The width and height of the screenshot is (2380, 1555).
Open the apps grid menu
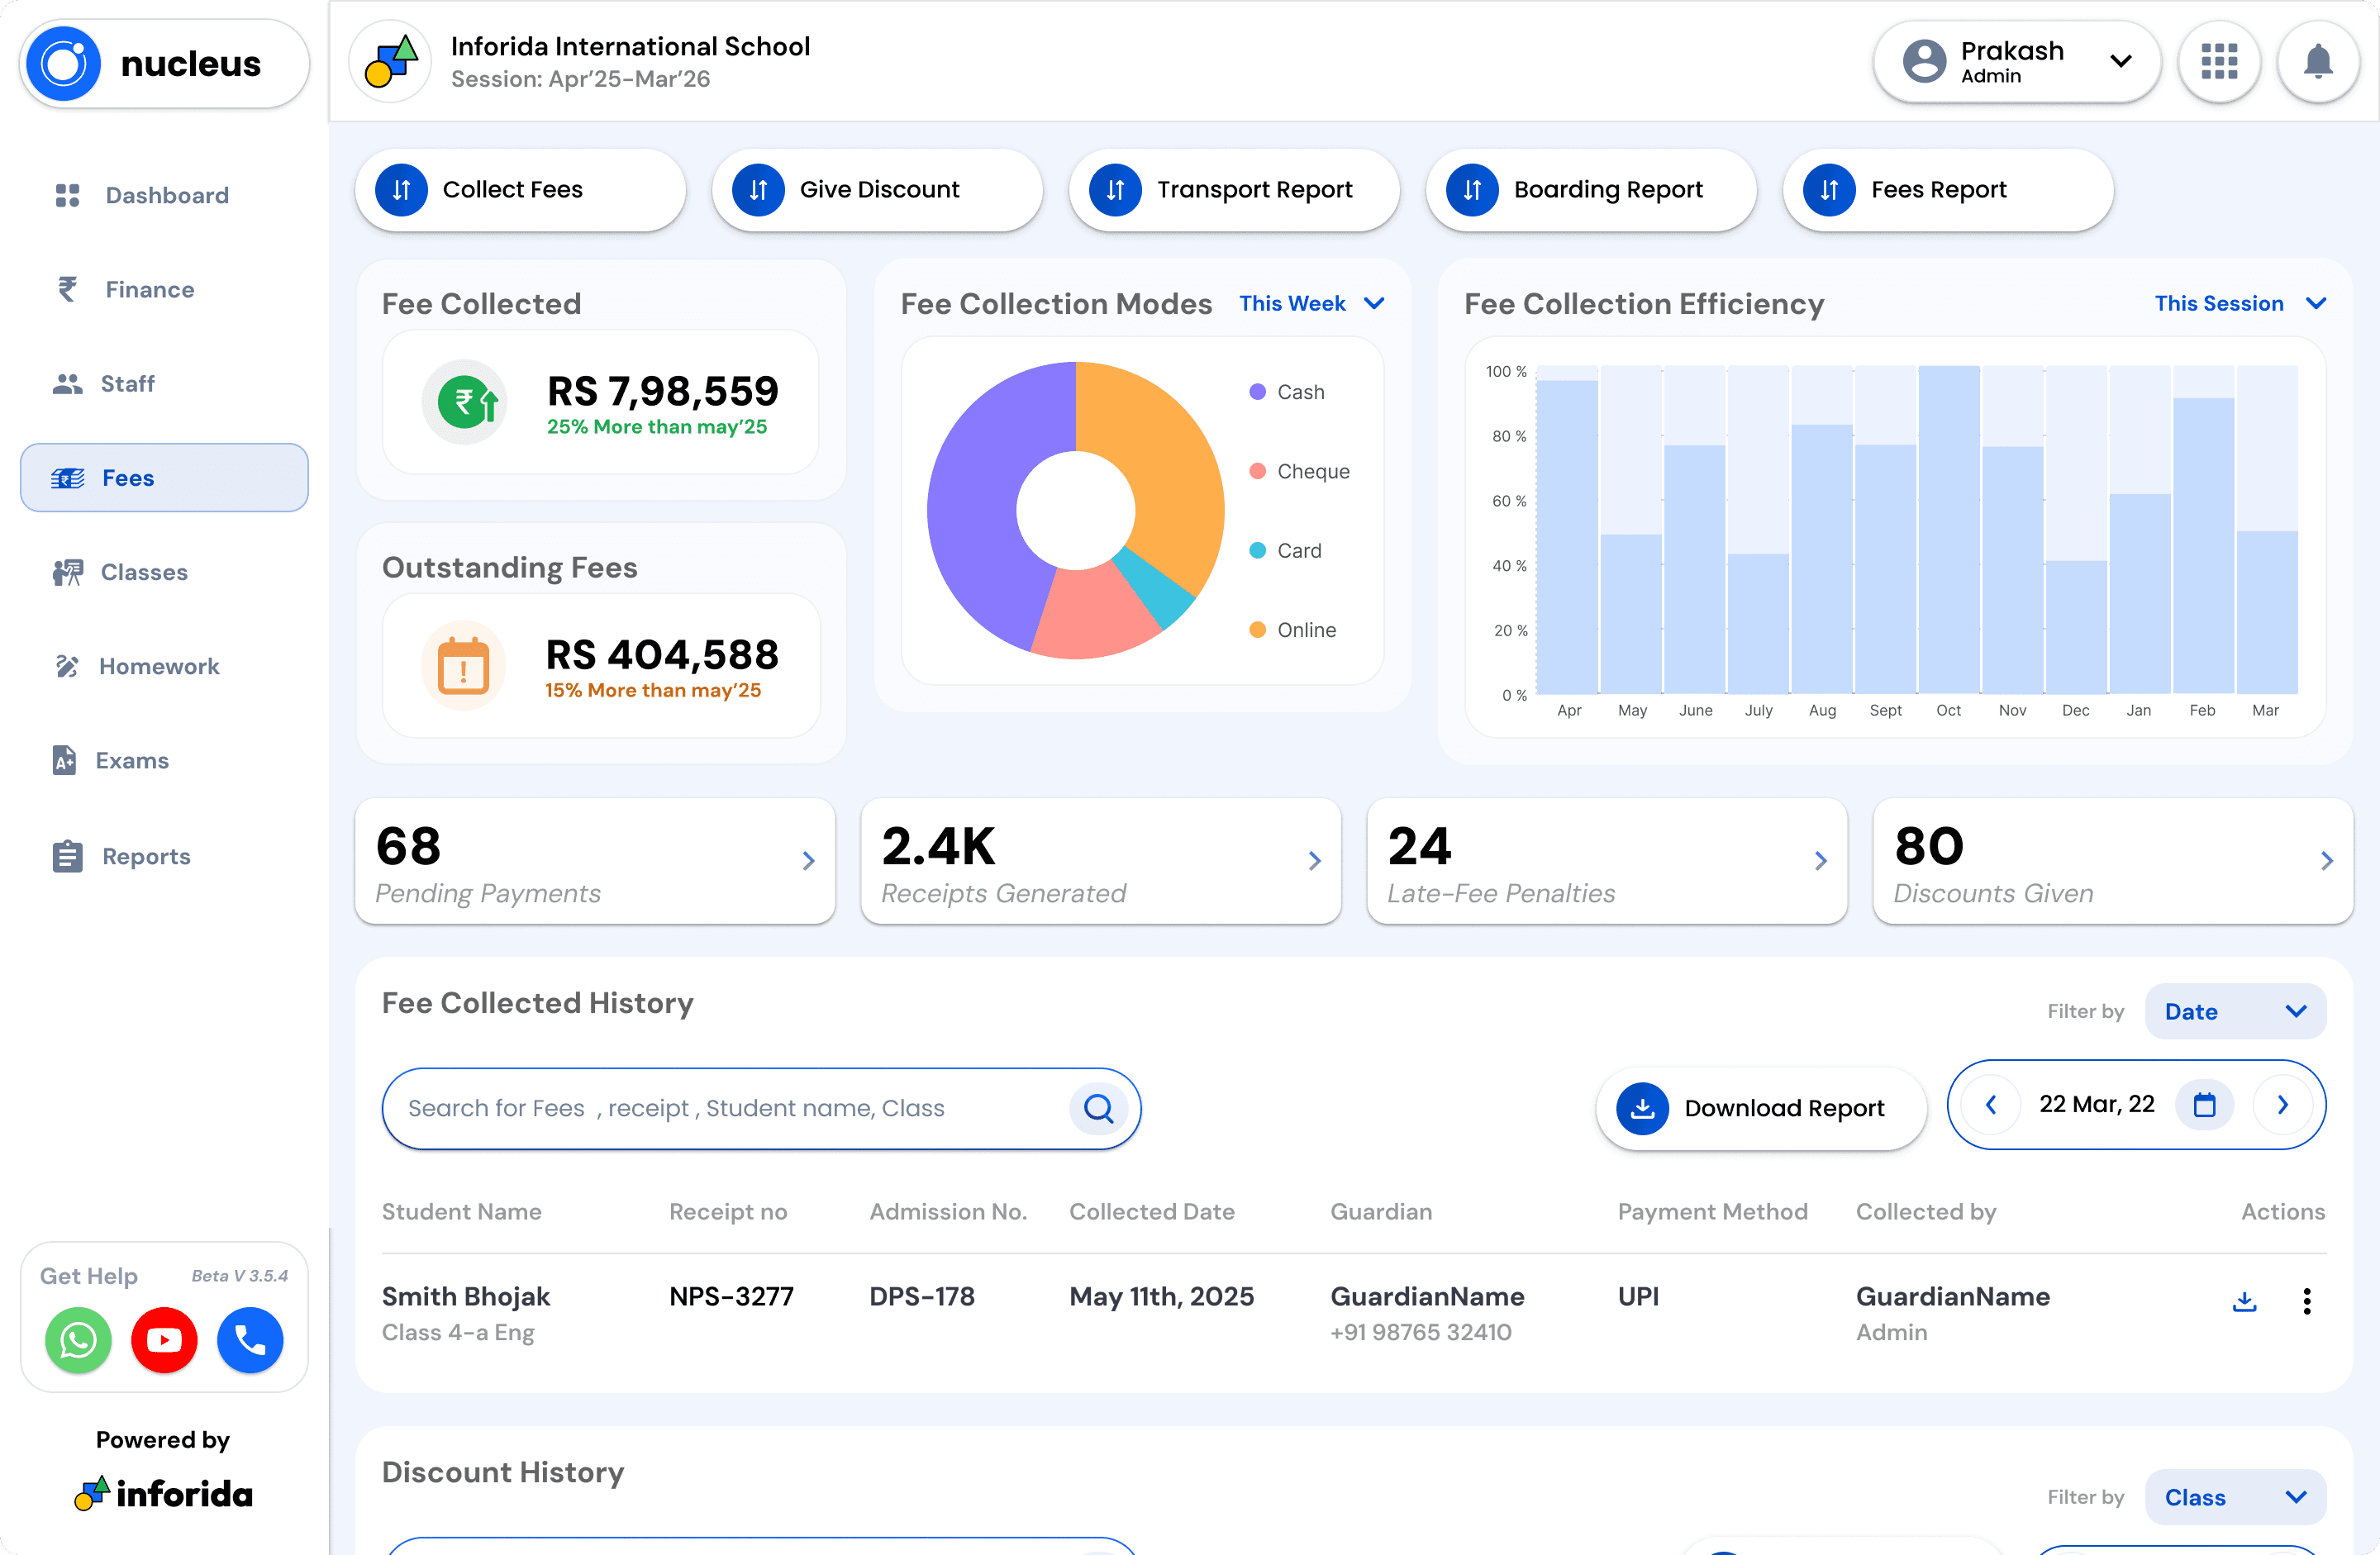point(2219,62)
